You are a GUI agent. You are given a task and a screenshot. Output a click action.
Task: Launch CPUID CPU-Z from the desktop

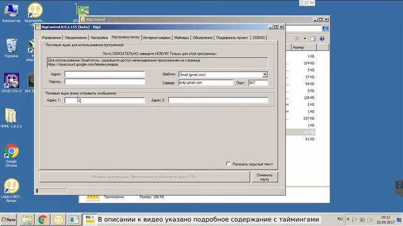[11, 83]
